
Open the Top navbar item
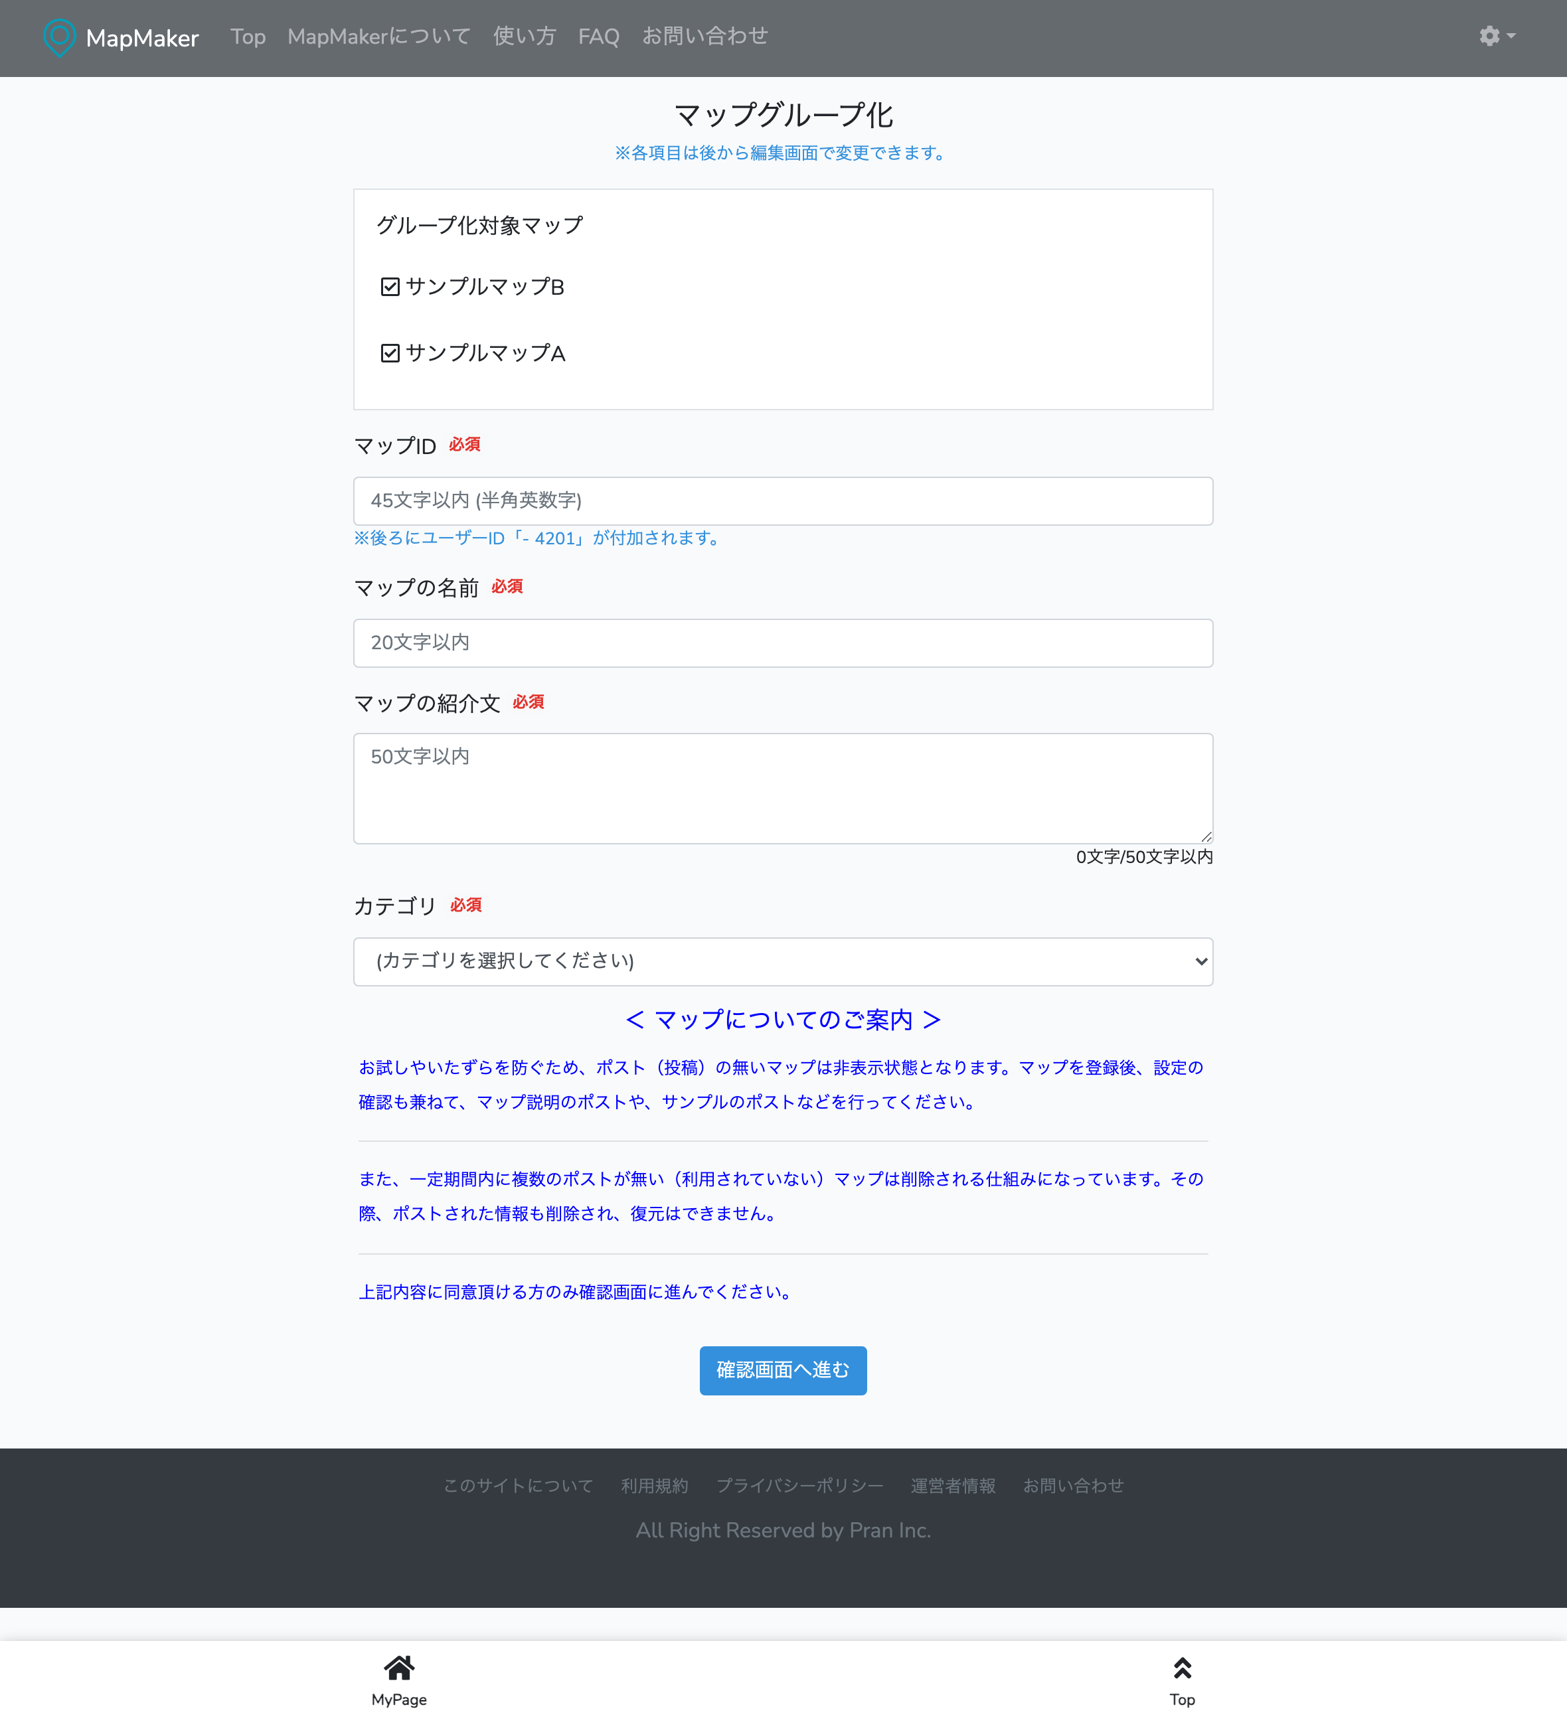pos(248,37)
